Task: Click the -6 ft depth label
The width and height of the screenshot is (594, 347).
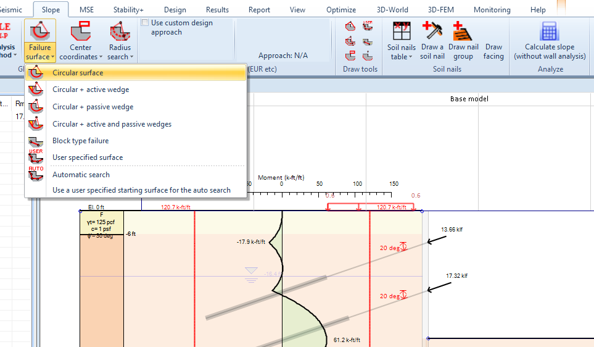Action: point(131,234)
